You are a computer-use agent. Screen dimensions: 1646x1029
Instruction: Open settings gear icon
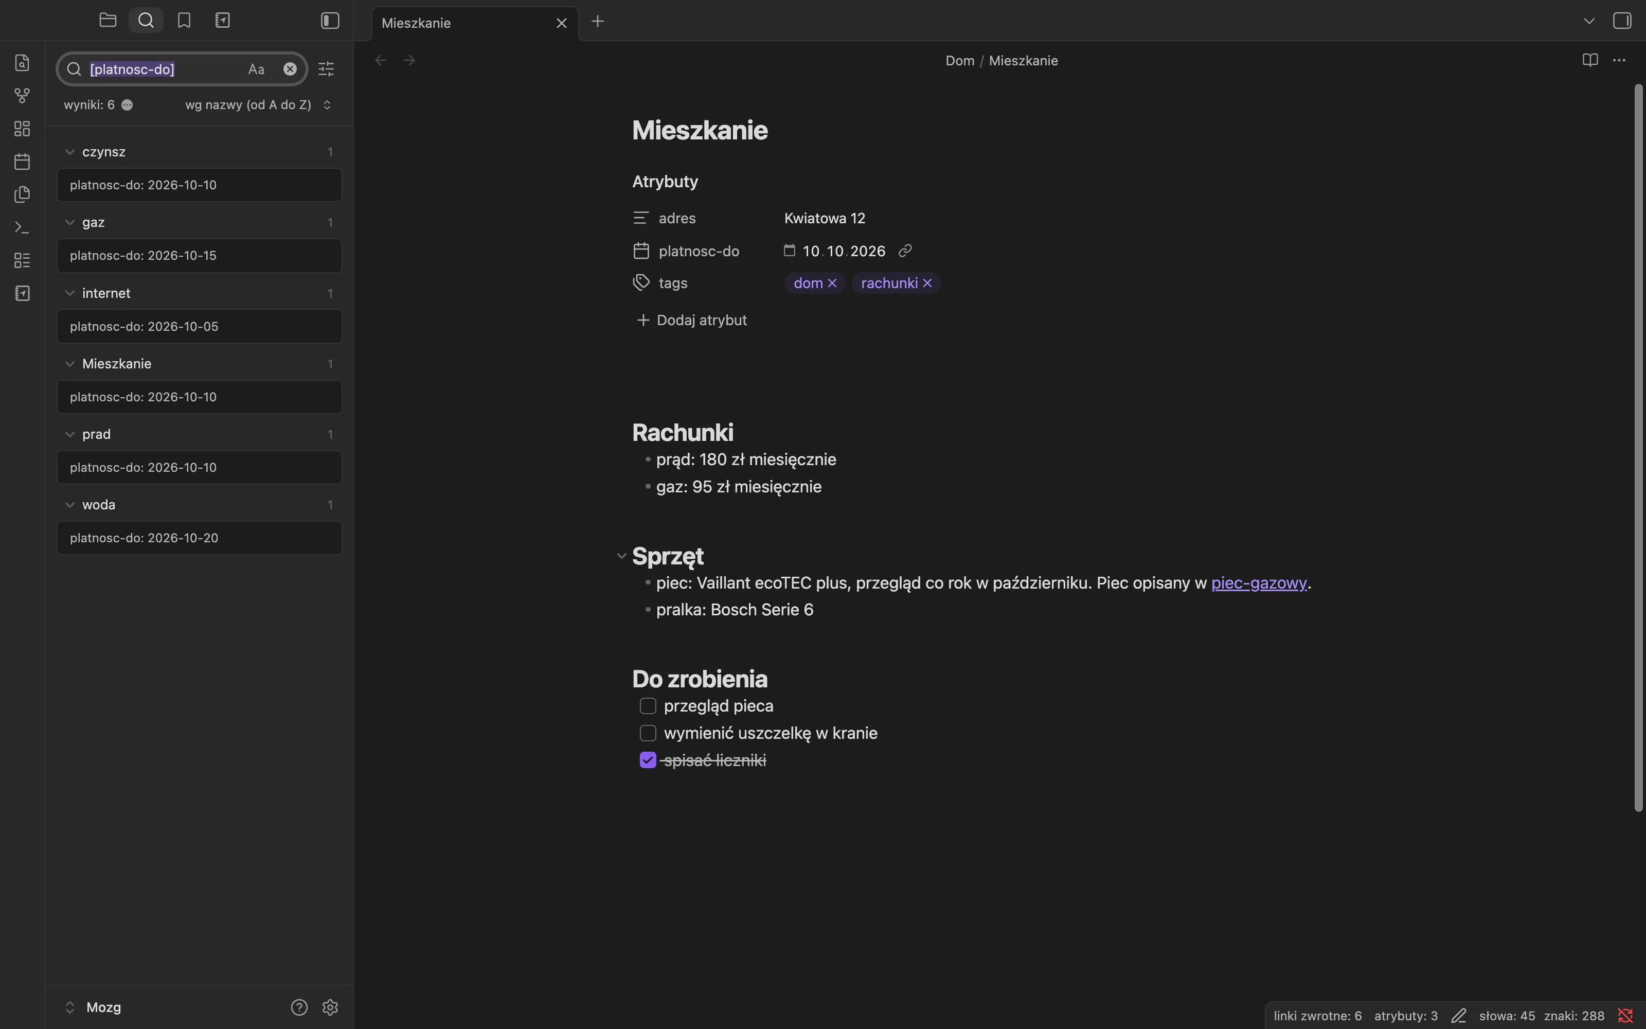click(331, 1007)
